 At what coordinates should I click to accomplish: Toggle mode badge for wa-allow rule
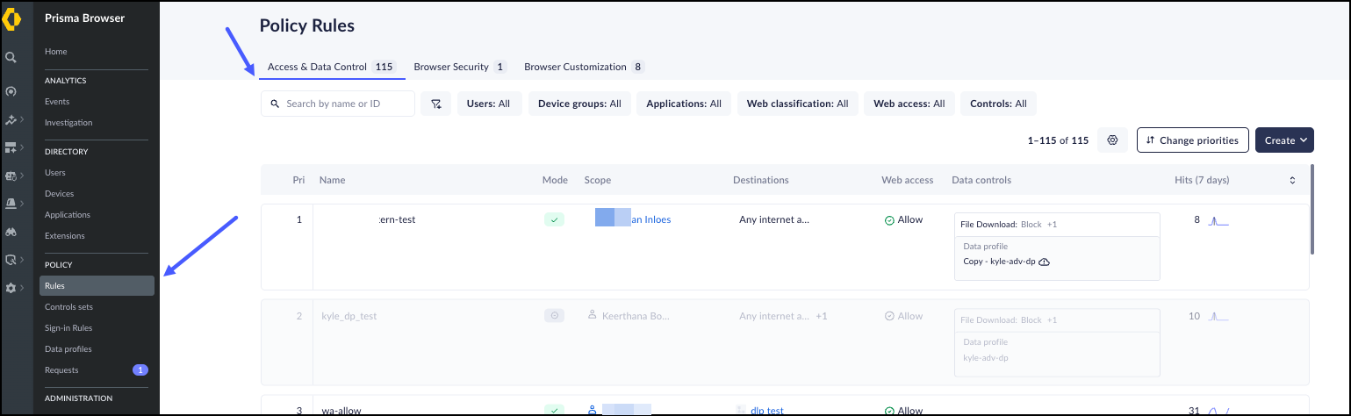pos(554,409)
